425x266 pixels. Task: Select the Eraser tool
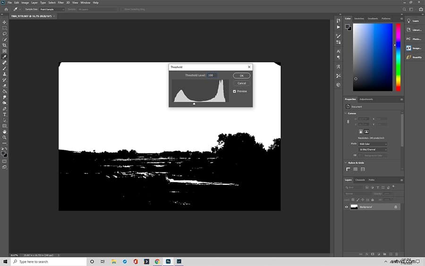point(4,86)
